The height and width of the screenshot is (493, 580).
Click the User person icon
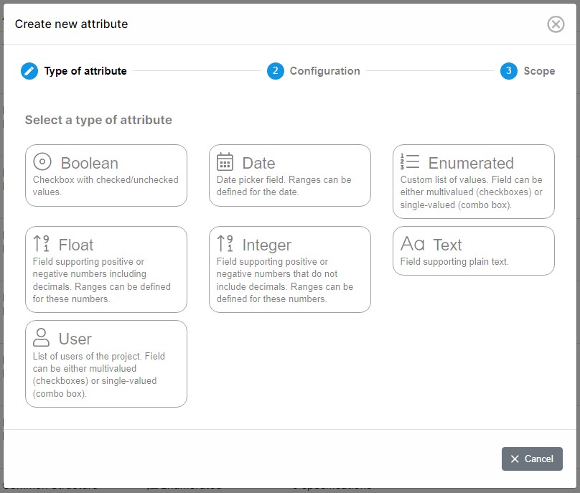coord(42,338)
